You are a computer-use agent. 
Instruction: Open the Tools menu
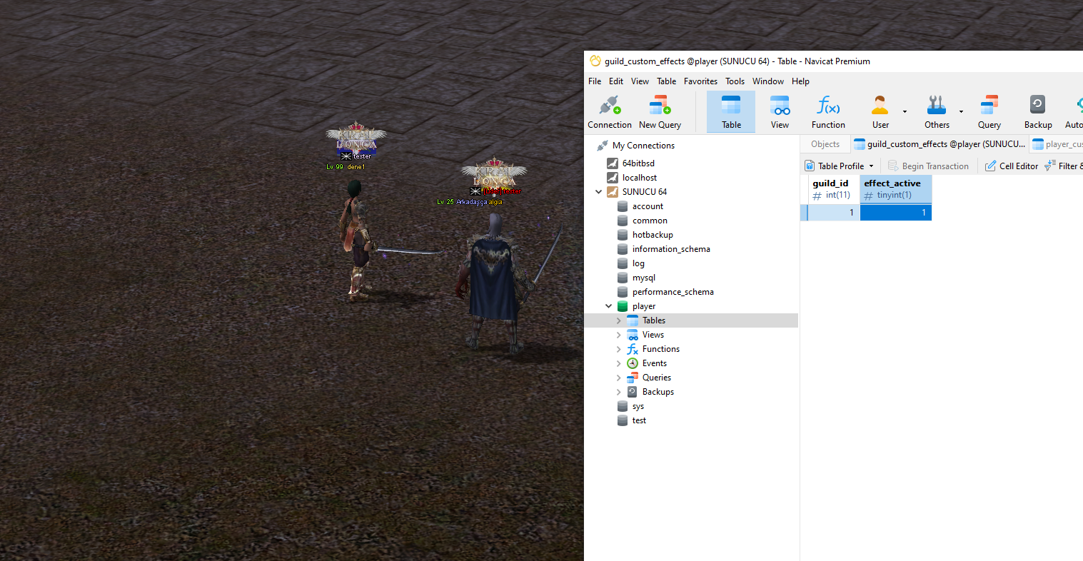click(735, 81)
